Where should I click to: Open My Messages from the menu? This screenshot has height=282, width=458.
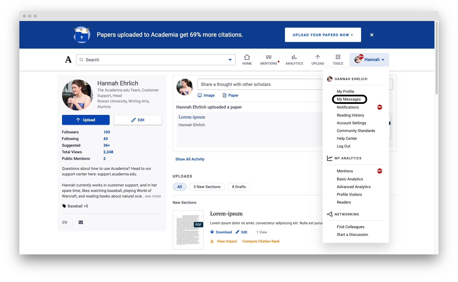tap(349, 99)
